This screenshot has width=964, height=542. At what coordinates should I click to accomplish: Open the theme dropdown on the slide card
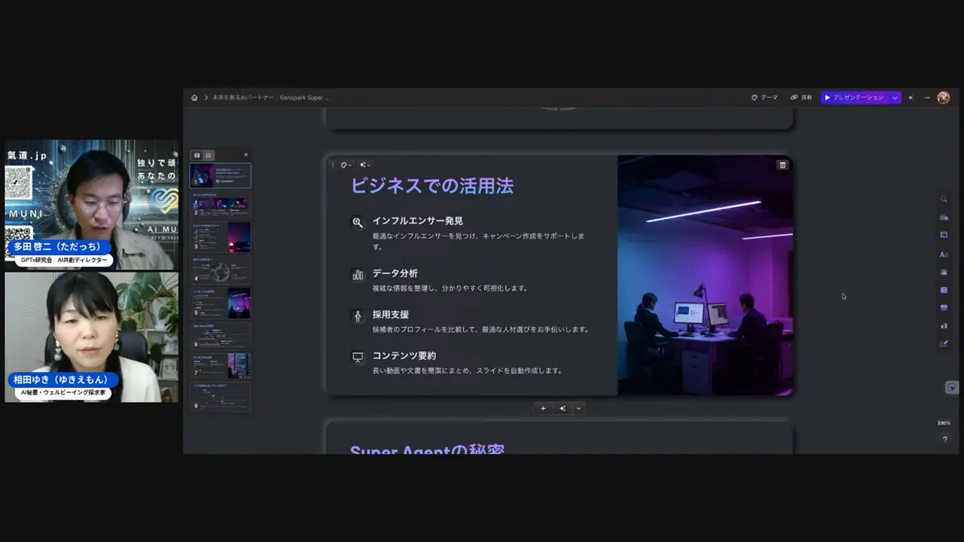coord(344,165)
